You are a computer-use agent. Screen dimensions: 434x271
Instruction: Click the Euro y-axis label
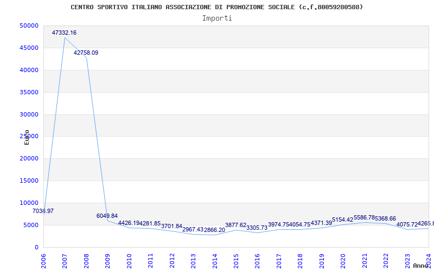coord(27,137)
